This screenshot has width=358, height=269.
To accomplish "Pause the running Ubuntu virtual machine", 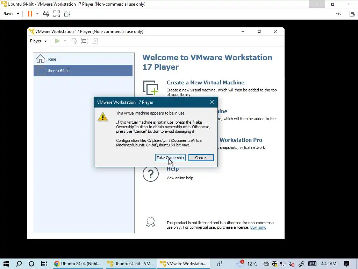I will [30, 14].
